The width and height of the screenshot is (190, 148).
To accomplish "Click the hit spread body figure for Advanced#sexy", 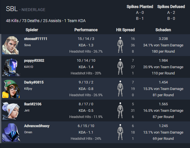I will coord(120,132).
